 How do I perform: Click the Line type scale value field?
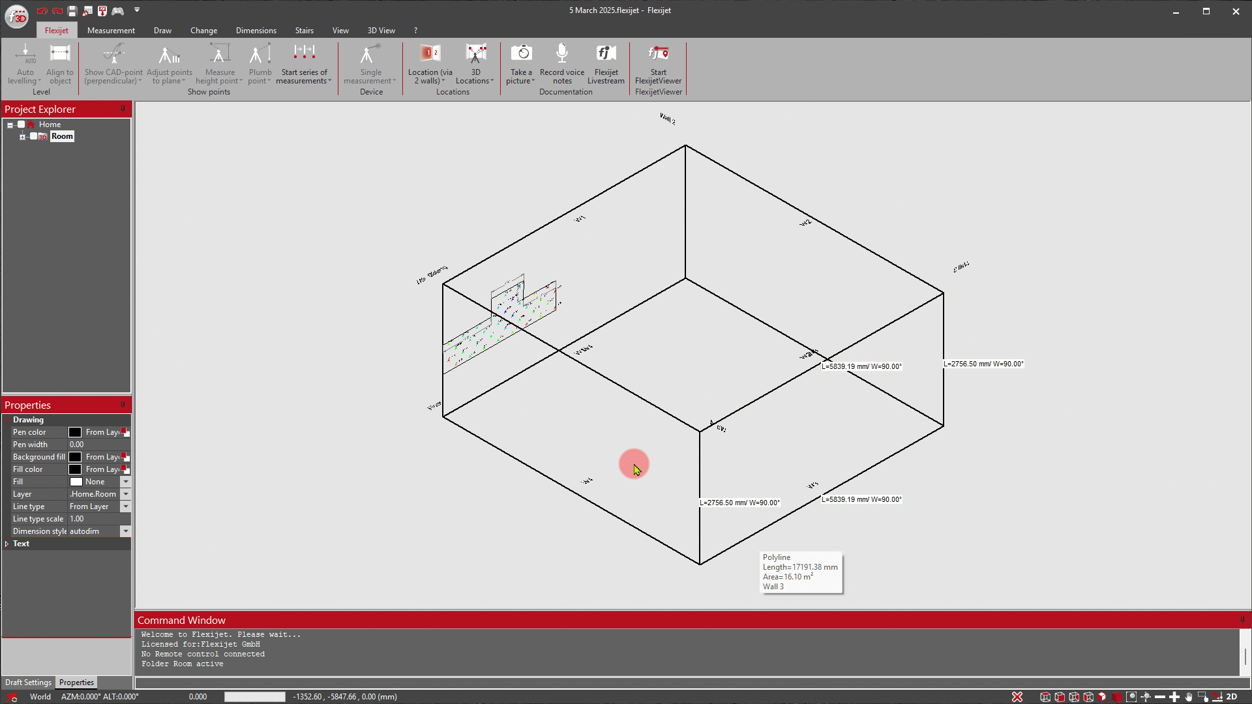(98, 519)
